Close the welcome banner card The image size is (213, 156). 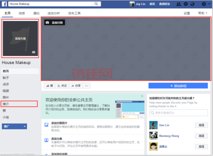pos(142,96)
